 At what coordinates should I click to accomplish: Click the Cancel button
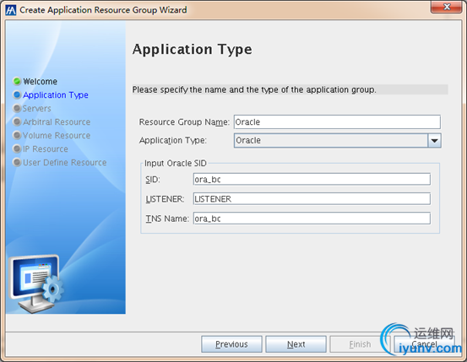424,344
